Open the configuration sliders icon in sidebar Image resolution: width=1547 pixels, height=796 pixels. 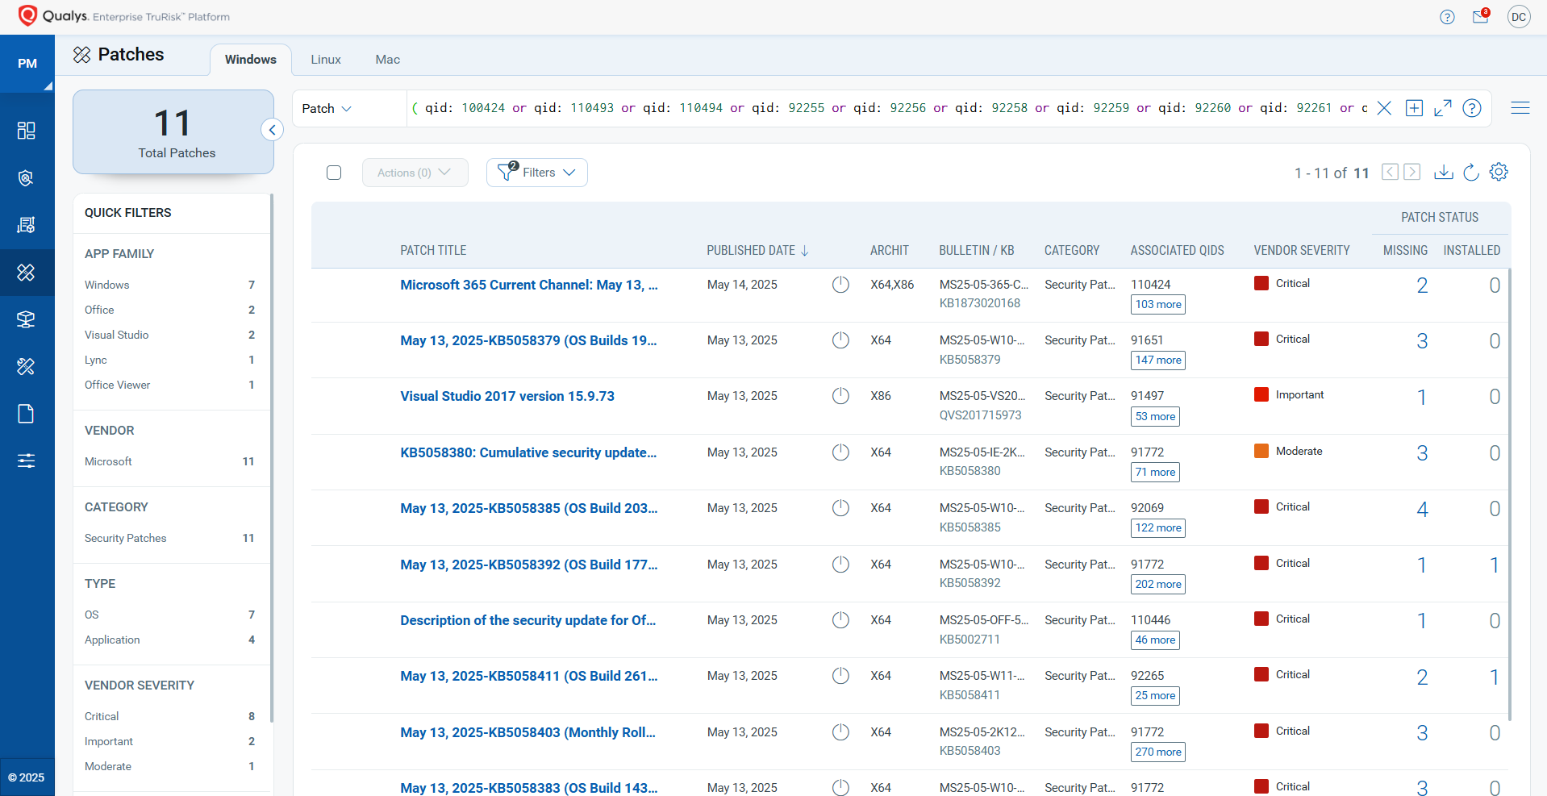point(26,461)
